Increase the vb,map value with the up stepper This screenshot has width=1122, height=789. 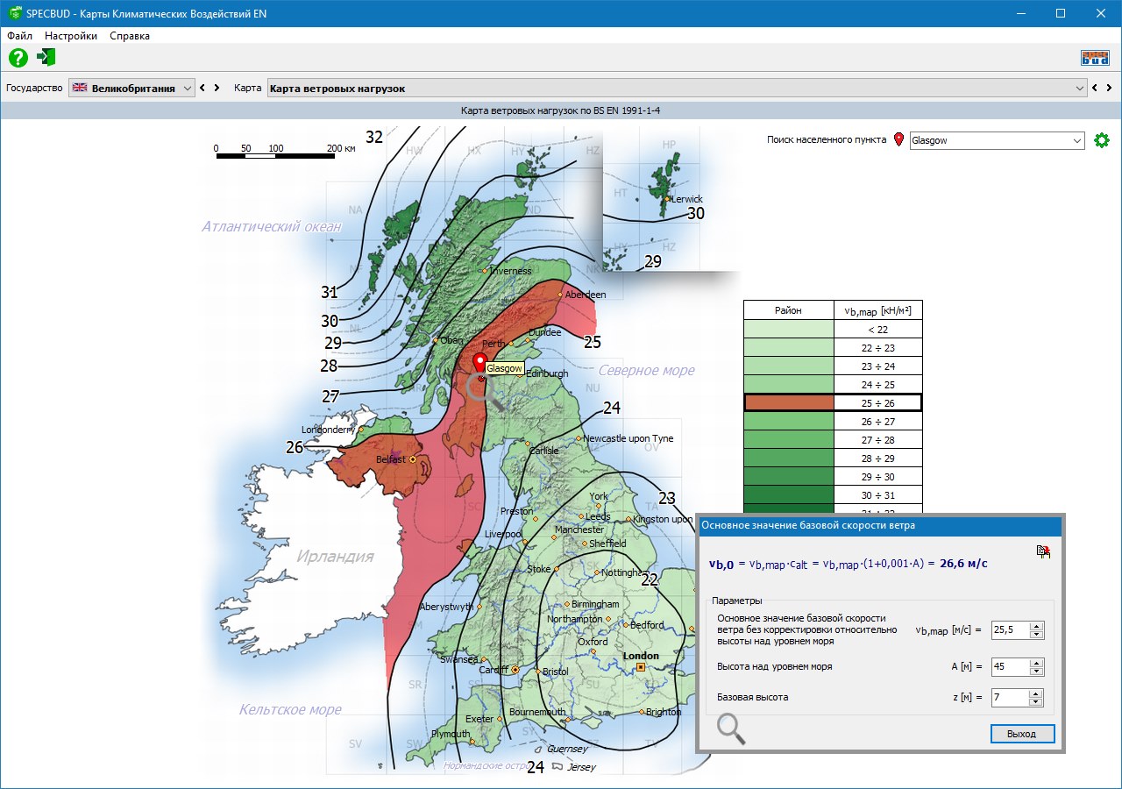click(x=1036, y=626)
